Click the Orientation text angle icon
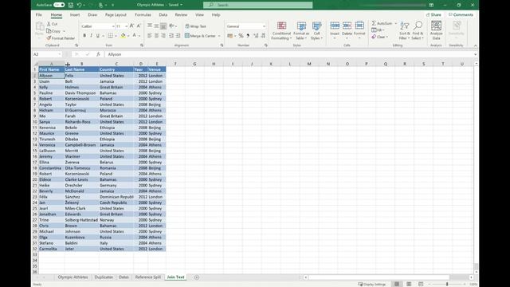Image resolution: width=510 pixels, height=287 pixels. [x=171, y=26]
